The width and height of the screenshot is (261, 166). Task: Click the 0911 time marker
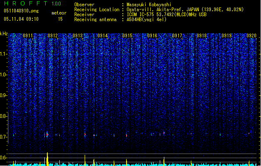28,36
